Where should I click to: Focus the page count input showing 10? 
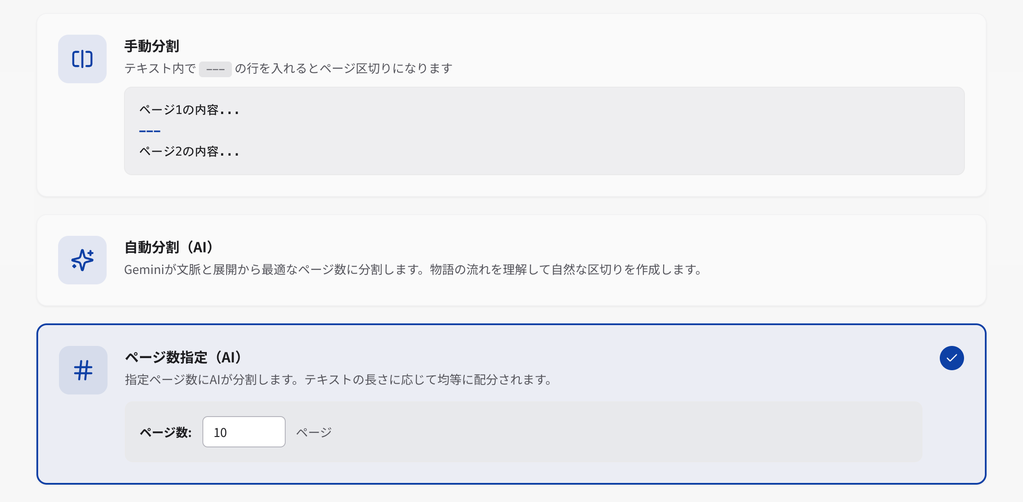coord(244,432)
